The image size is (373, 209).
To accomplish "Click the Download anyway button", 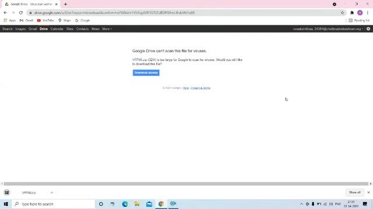I will coord(146,73).
